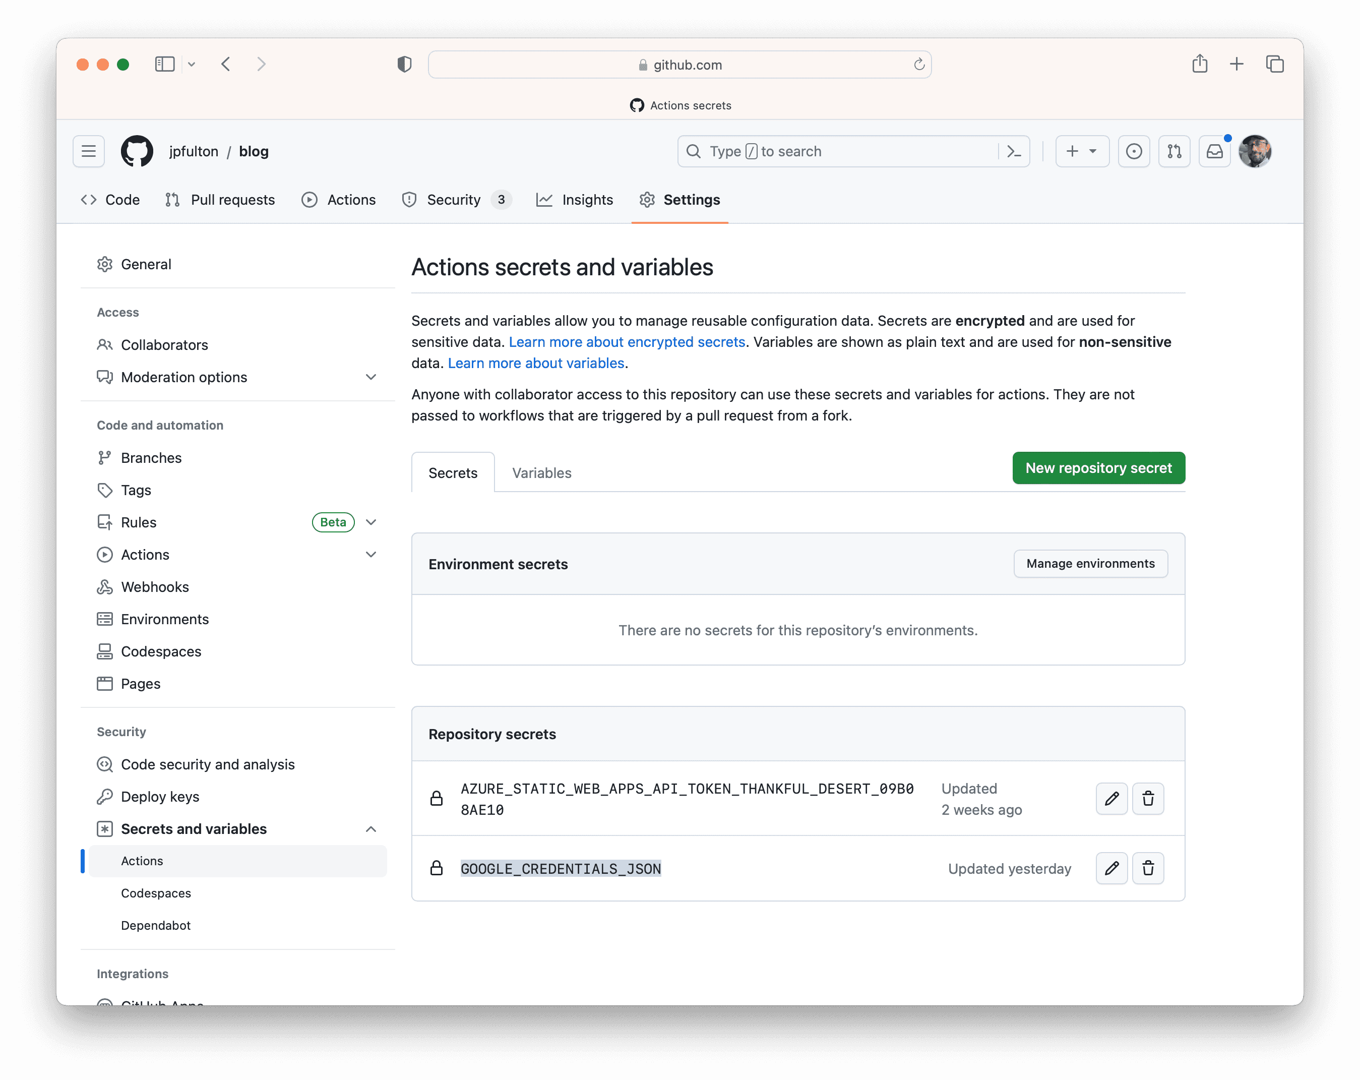Edit the AZURE_STATIC_WEB_APPS secret with pencil icon
Screen dimensions: 1360x1080
click(1111, 799)
